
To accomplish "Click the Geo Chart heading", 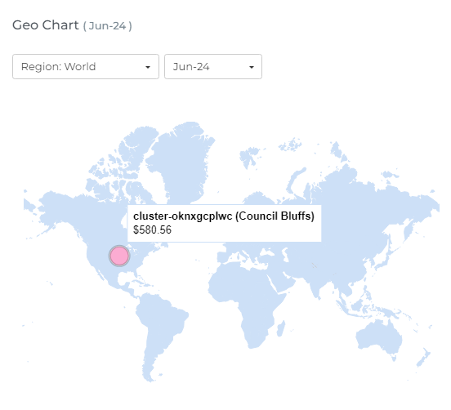I will 46,25.
